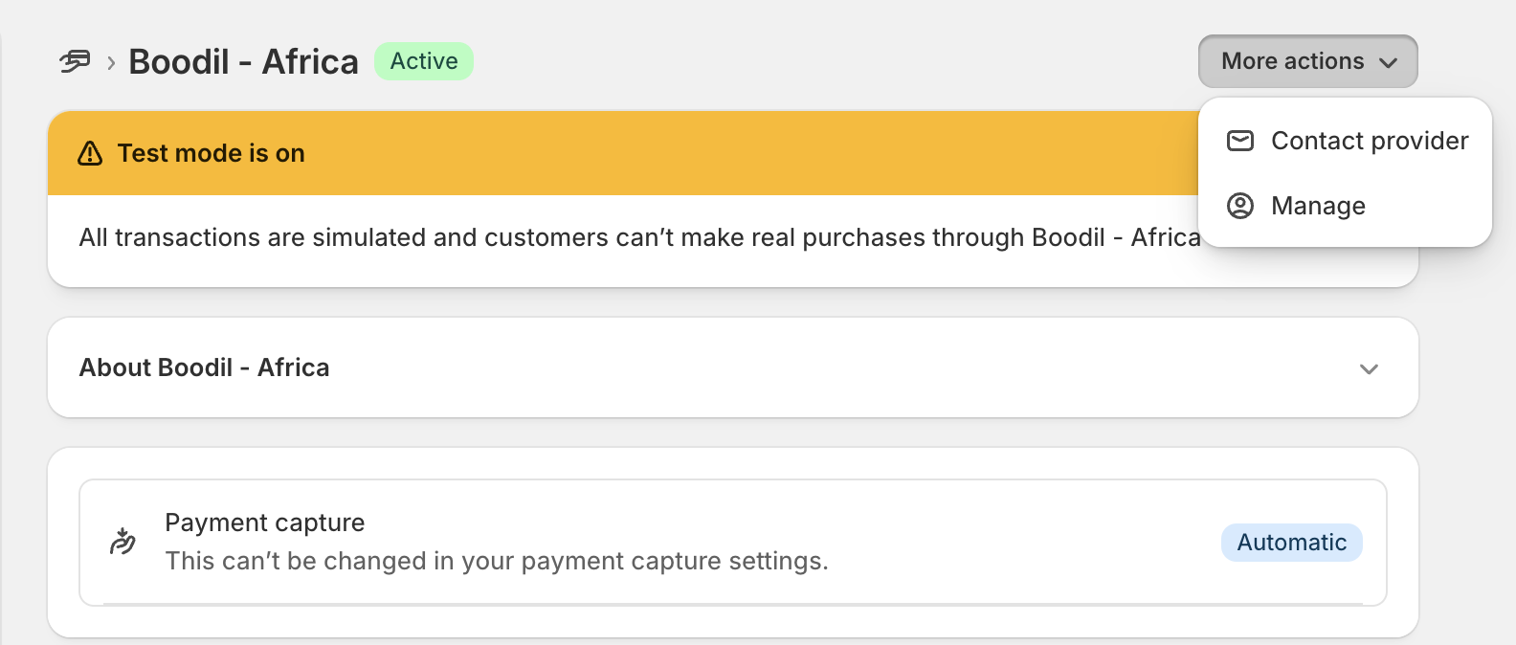Viewport: 1516px width, 645px height.
Task: Click the warning triangle icon
Action: click(90, 153)
